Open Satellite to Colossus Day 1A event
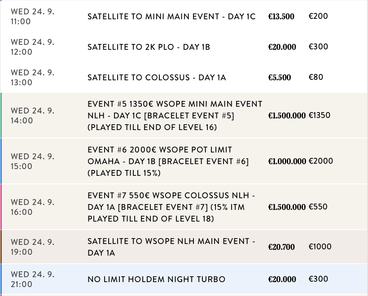This screenshot has height=296, width=368. pyautogui.click(x=157, y=78)
